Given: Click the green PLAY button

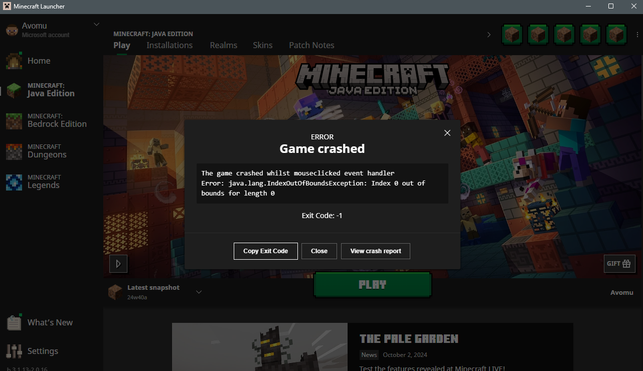Looking at the screenshot, I should pyautogui.click(x=373, y=285).
